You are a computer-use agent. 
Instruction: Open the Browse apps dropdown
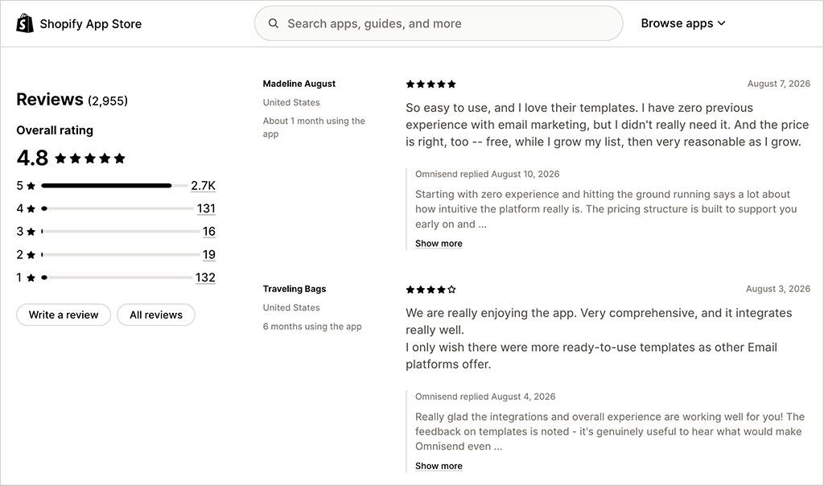click(682, 23)
